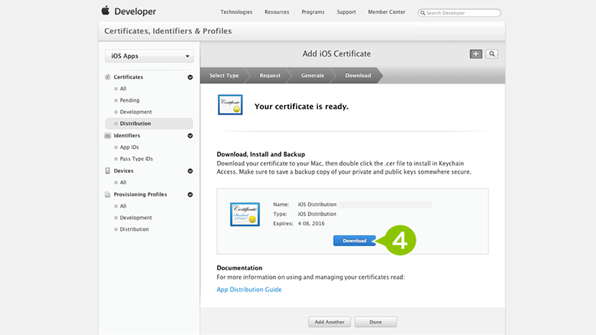Viewport: 596px width, 335px height.
Task: Select the Download step tab
Action: [358, 75]
